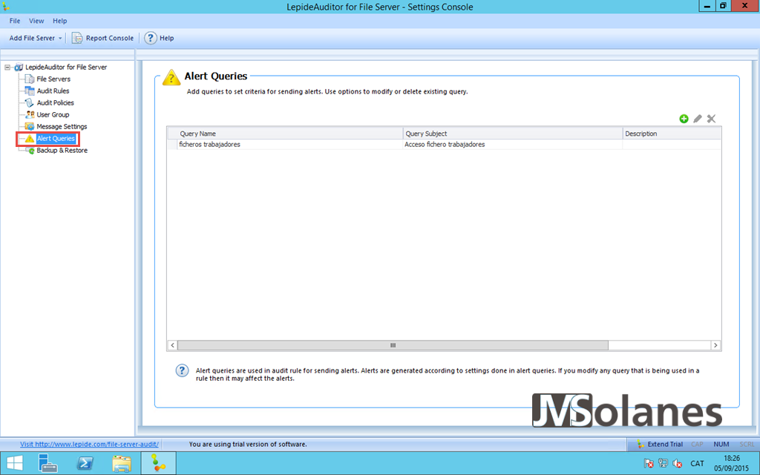Click the muted speaker tray icon

(x=677, y=463)
